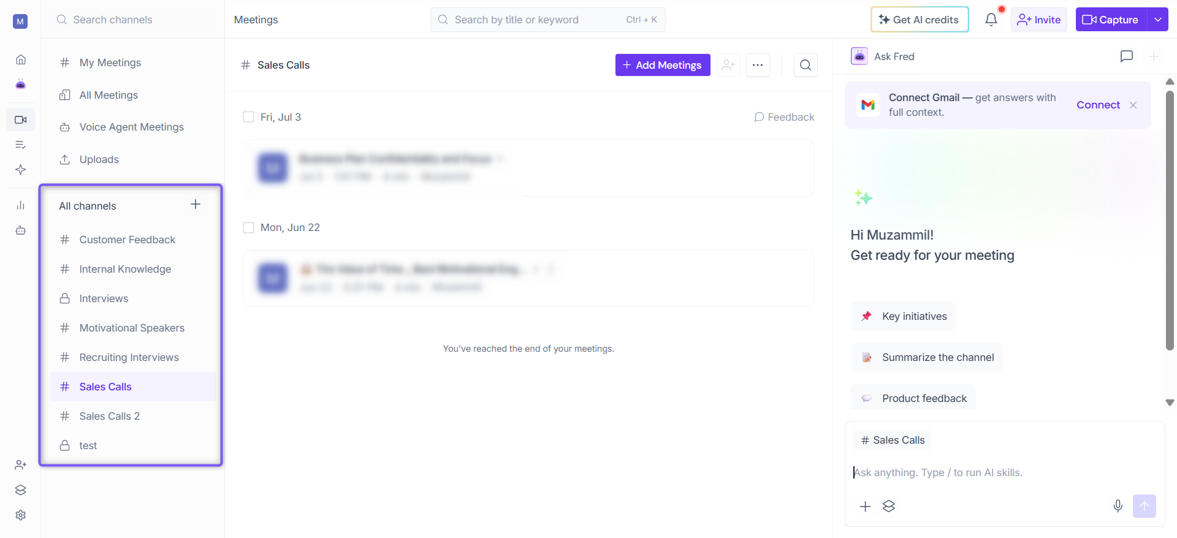
Task: Click the add channel plus icon
Action: click(196, 205)
